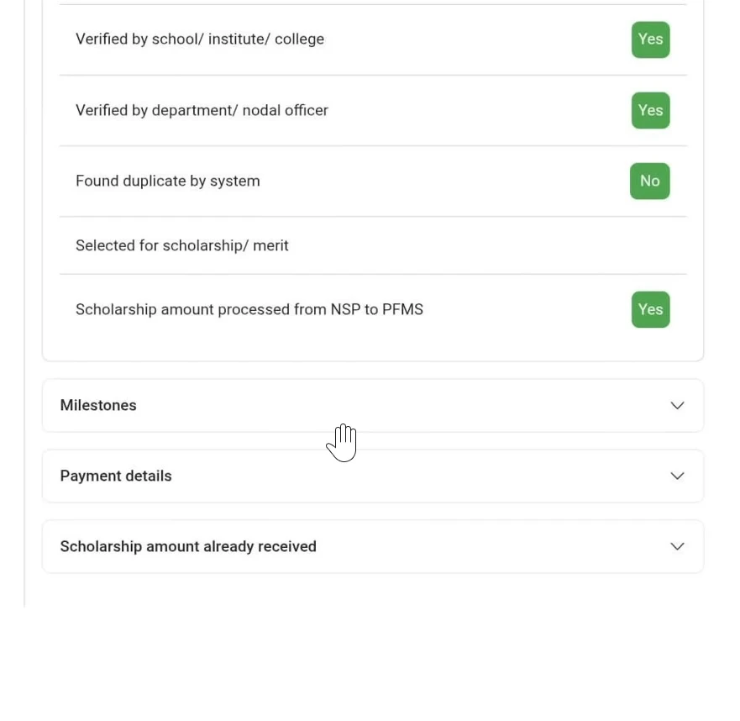Screen dimensions: 740x721
Task: Click the Payment details chevron icon
Action: click(x=677, y=476)
